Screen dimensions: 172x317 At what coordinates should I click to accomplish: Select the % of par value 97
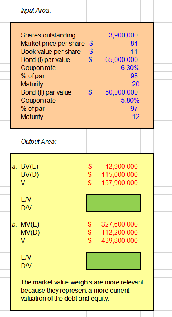pyautogui.click(x=134, y=108)
